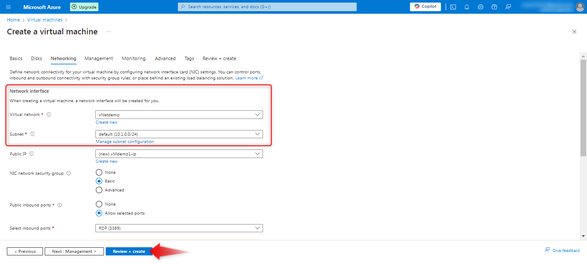This screenshot has height=264, width=587.
Task: Show info tooltip for Virtual network
Action: click(x=49, y=115)
